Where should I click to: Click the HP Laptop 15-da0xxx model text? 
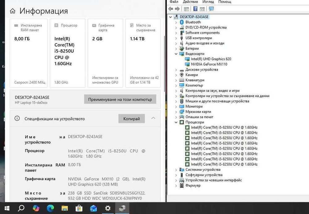coord(31,103)
